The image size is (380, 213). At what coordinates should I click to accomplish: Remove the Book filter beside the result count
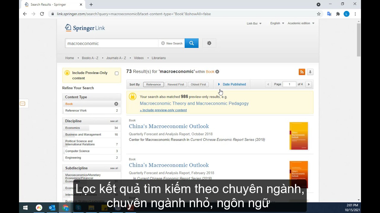(217, 72)
